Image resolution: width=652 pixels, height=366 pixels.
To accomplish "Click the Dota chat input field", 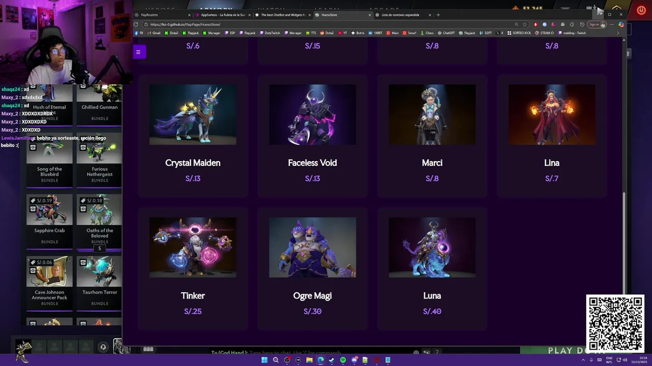I will click(x=311, y=352).
